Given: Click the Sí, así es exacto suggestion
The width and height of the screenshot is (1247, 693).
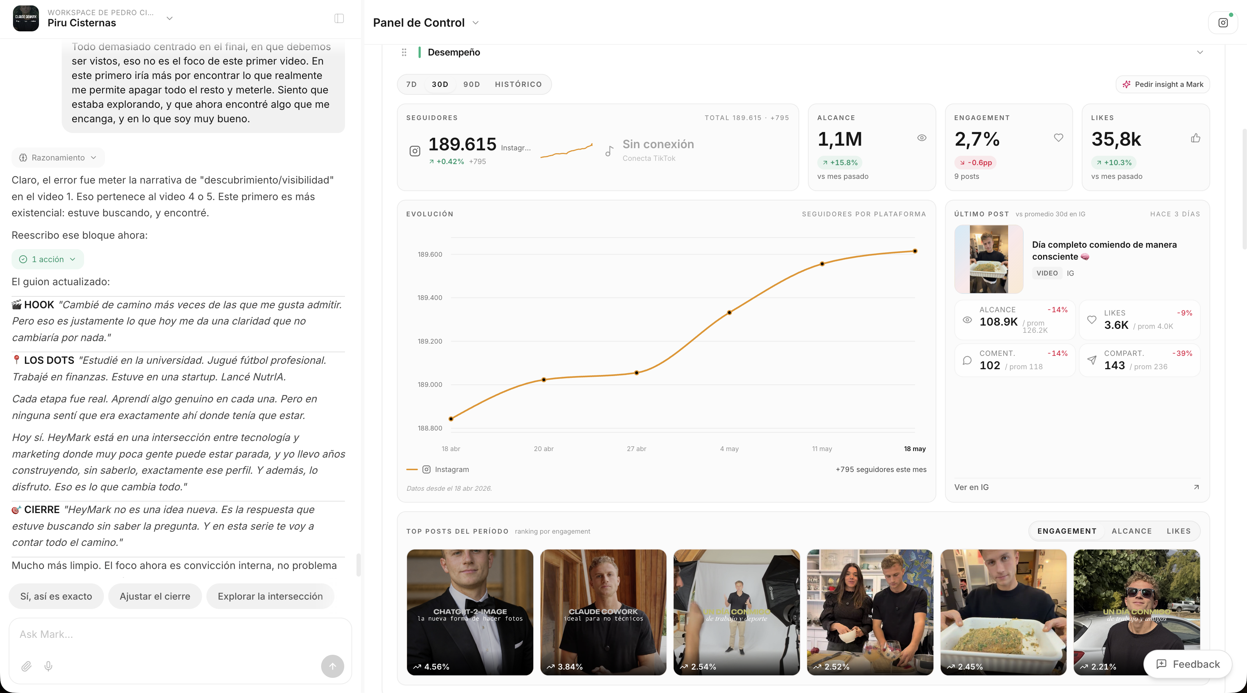Looking at the screenshot, I should [56, 596].
